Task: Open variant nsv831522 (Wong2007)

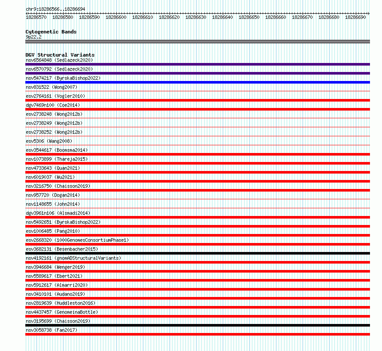Action: point(52,87)
